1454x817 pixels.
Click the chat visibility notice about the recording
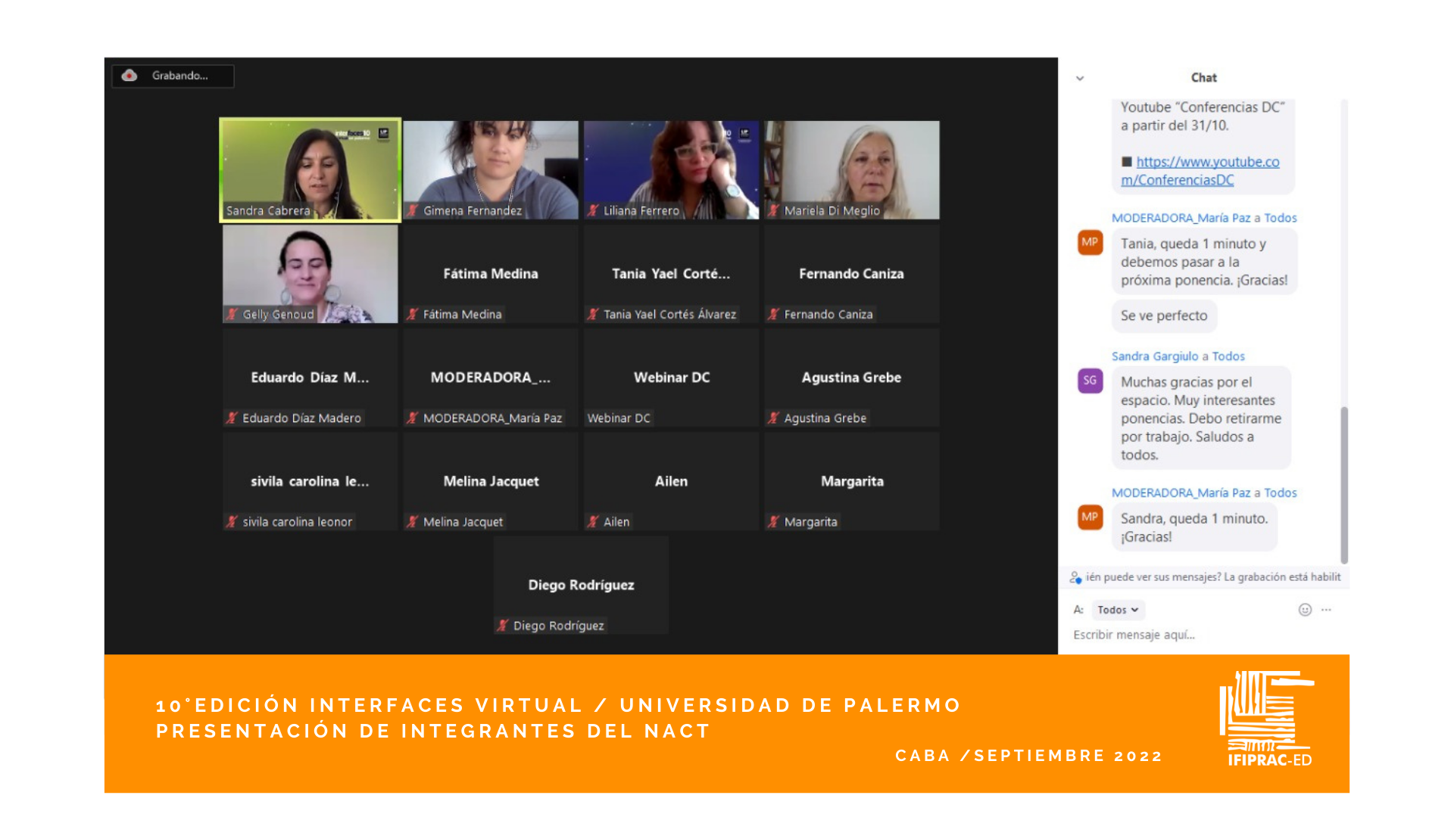1212,577
